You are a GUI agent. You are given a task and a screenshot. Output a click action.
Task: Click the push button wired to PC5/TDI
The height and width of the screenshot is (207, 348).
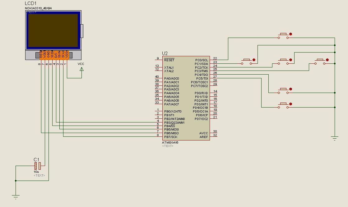tap(283, 106)
